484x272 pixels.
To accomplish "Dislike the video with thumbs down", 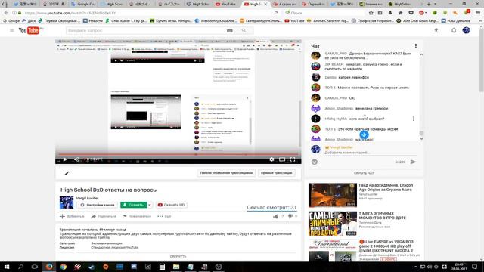I will point(290,217).
